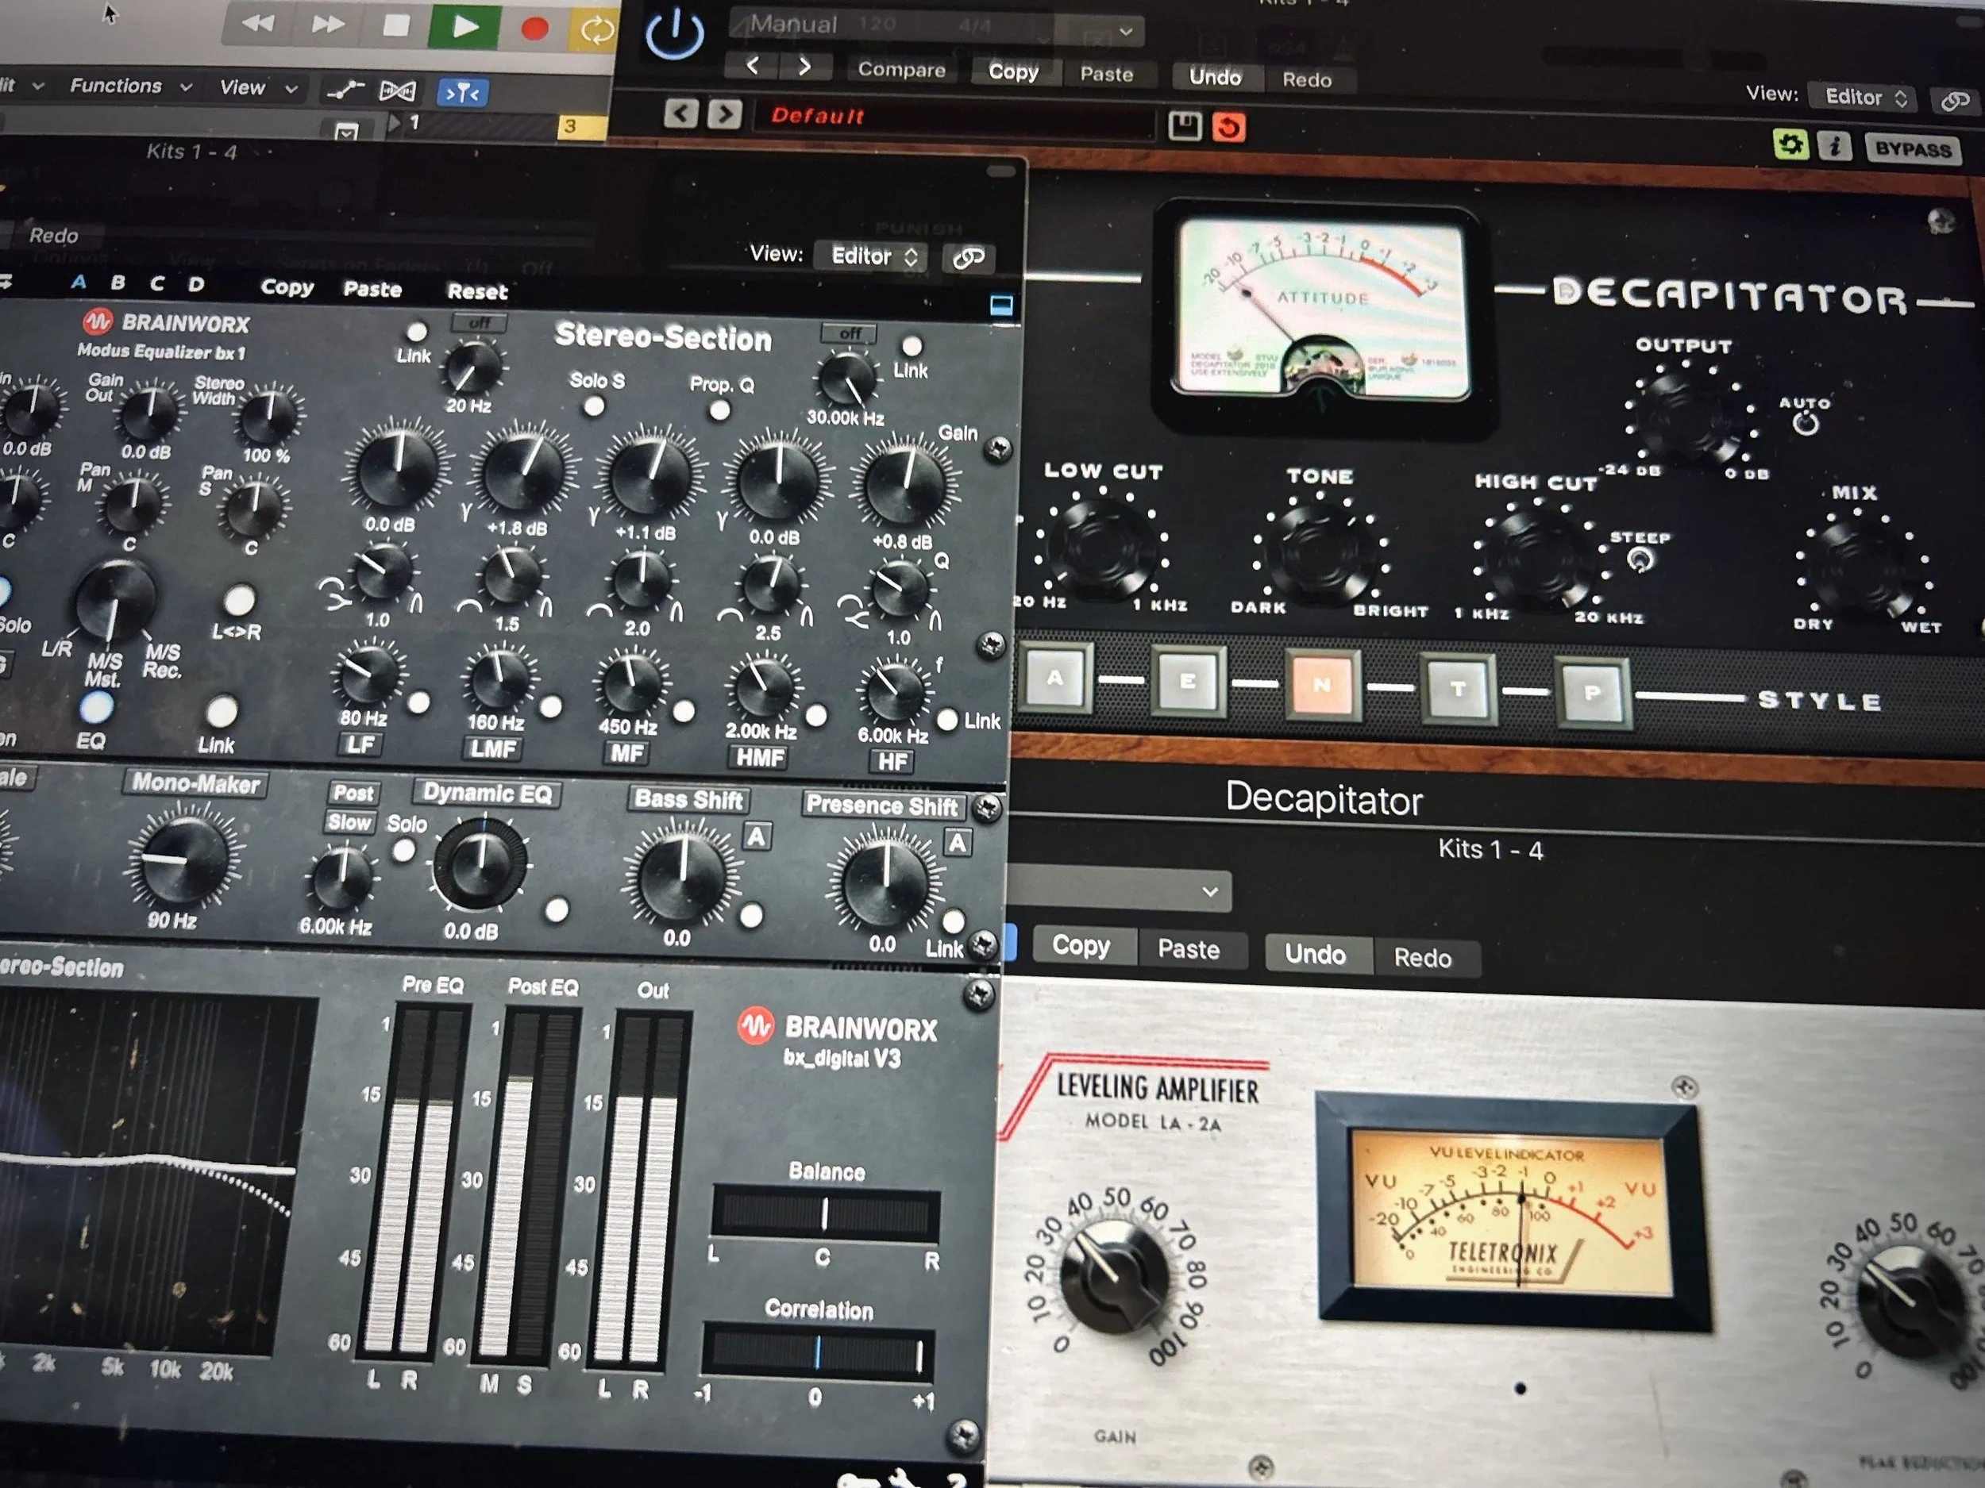1985x1488 pixels.
Task: Click the Stop transport button
Action: click(395, 26)
